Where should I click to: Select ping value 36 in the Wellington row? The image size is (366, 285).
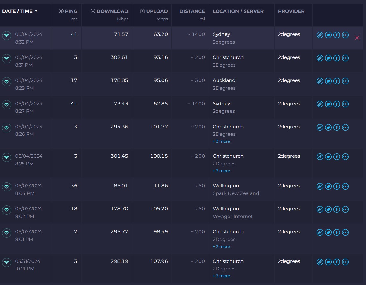(x=74, y=185)
